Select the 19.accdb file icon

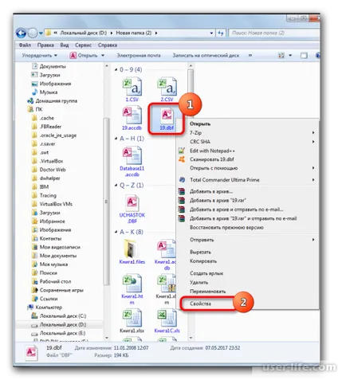(x=132, y=116)
